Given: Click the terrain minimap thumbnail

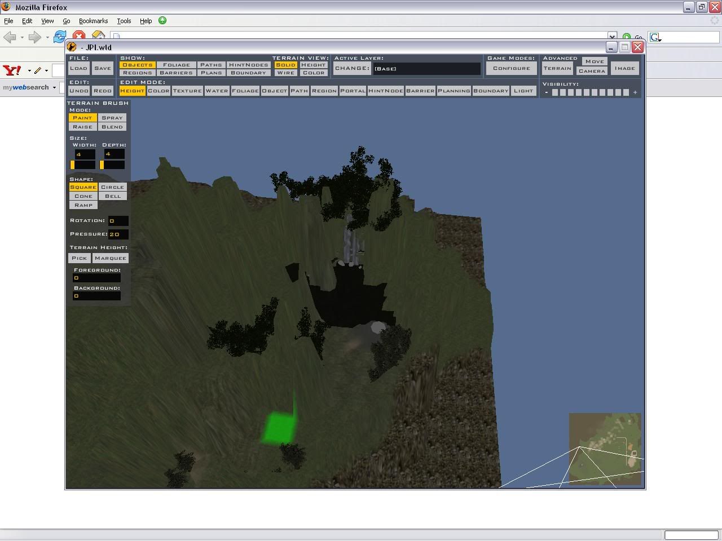Looking at the screenshot, I should [x=605, y=449].
